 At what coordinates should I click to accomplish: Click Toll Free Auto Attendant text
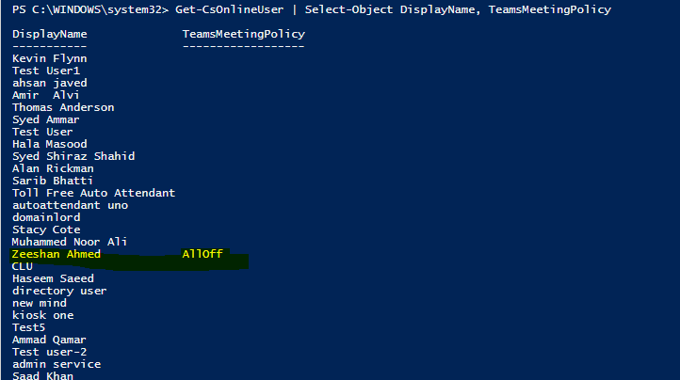pos(93,193)
